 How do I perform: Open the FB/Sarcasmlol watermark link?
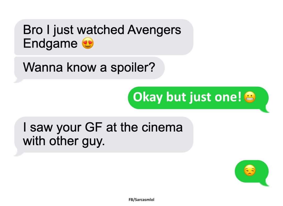click(x=141, y=199)
